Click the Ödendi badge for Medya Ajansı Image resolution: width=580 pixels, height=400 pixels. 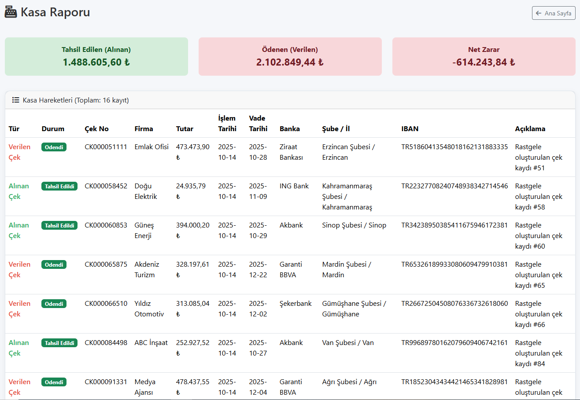coord(54,382)
